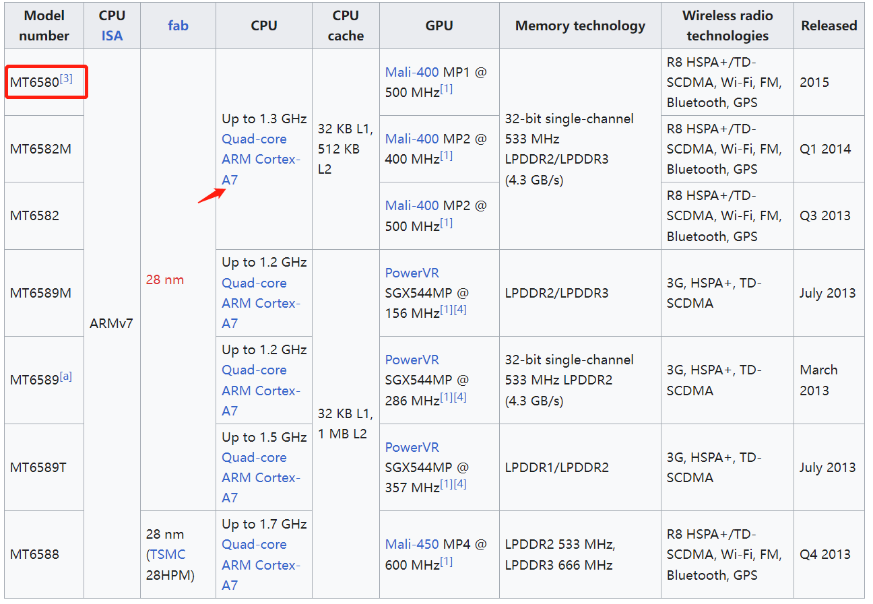
Task: Open reference [1] after Mali-400 MP1 500 MHz
Action: click(x=447, y=88)
